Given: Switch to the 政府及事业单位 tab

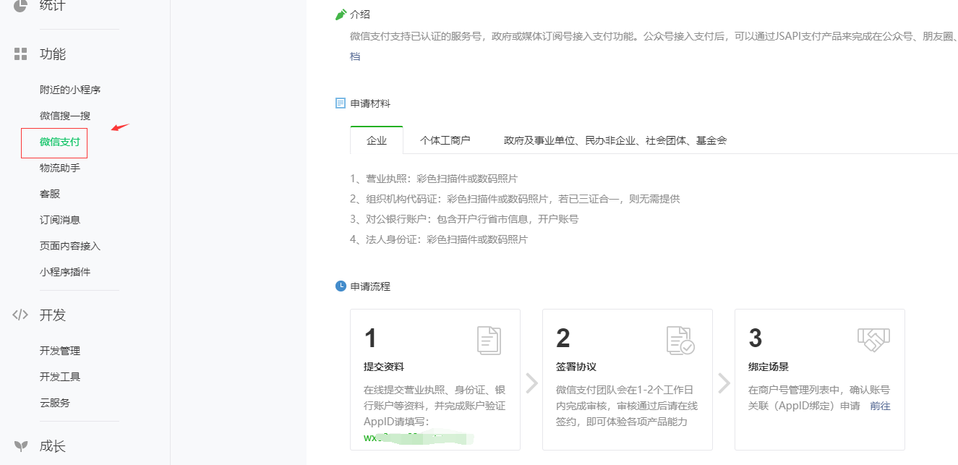Looking at the screenshot, I should (615, 140).
